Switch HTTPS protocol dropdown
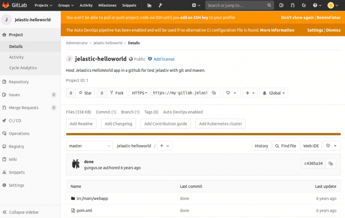345x218 pixels. [140, 93]
